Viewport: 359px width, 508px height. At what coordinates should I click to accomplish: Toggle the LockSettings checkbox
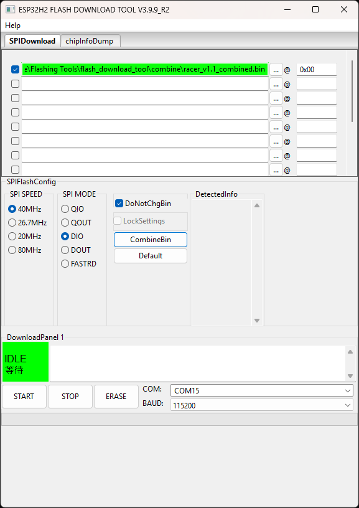(139, 221)
